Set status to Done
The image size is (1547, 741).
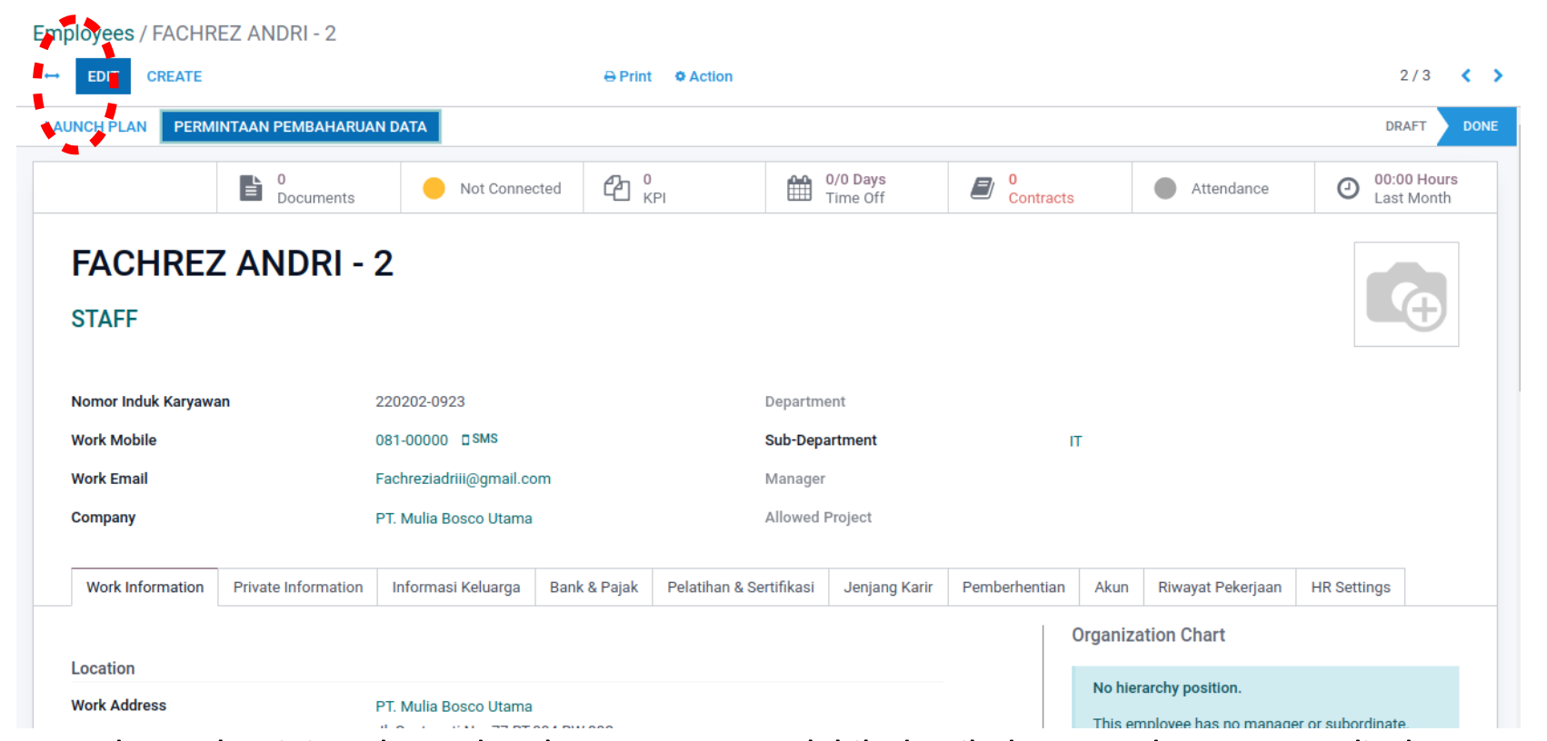tap(1479, 126)
